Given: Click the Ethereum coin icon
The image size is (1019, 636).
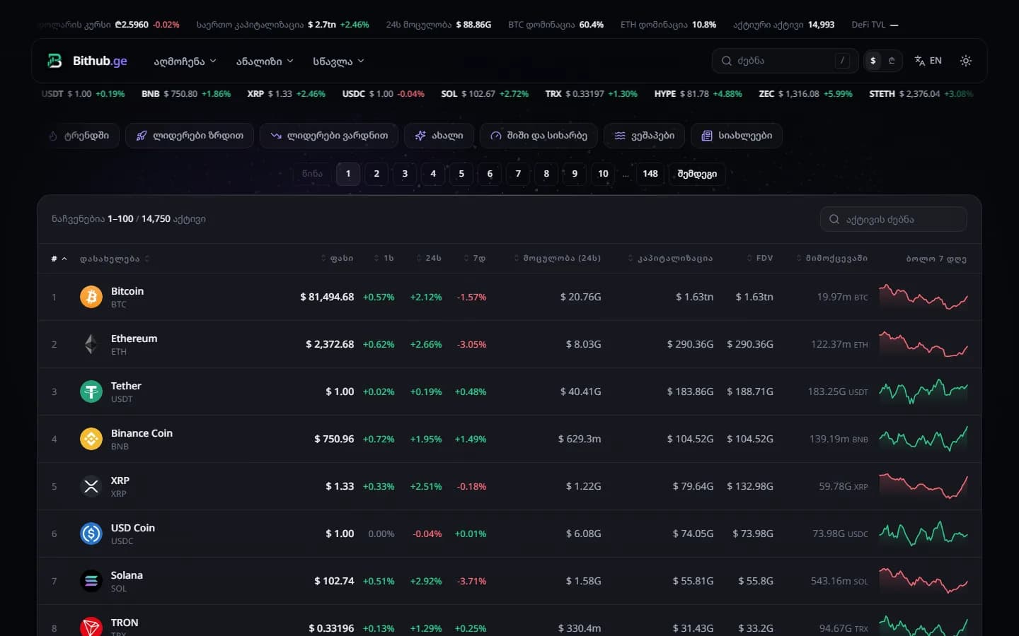Looking at the screenshot, I should (x=91, y=344).
